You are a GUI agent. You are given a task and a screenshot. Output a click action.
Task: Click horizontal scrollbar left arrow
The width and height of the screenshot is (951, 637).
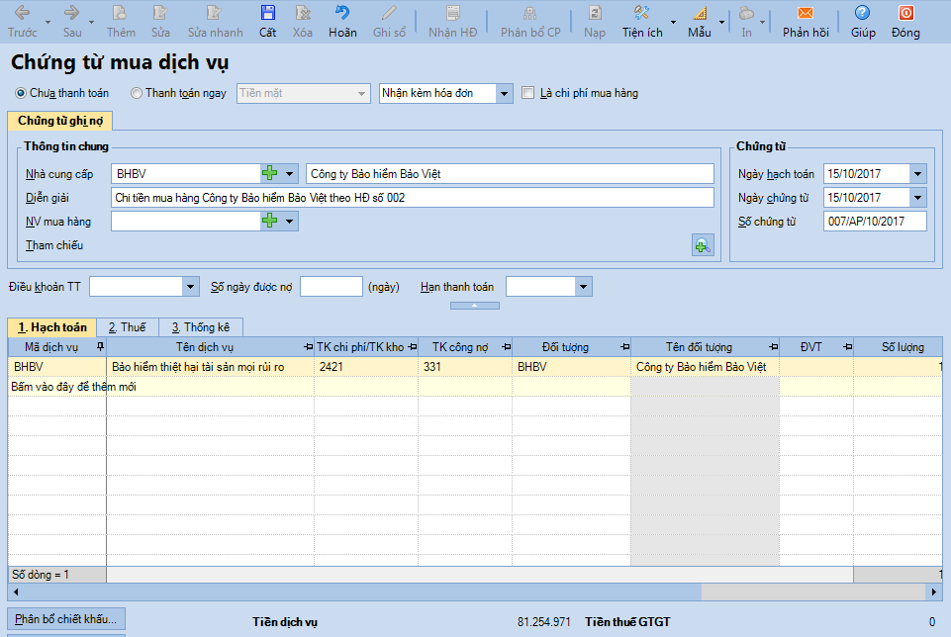tap(16, 591)
